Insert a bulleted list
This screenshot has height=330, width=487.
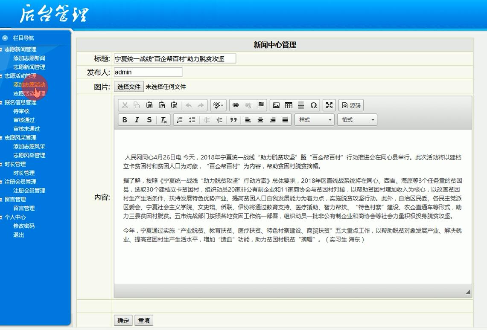coord(192,120)
